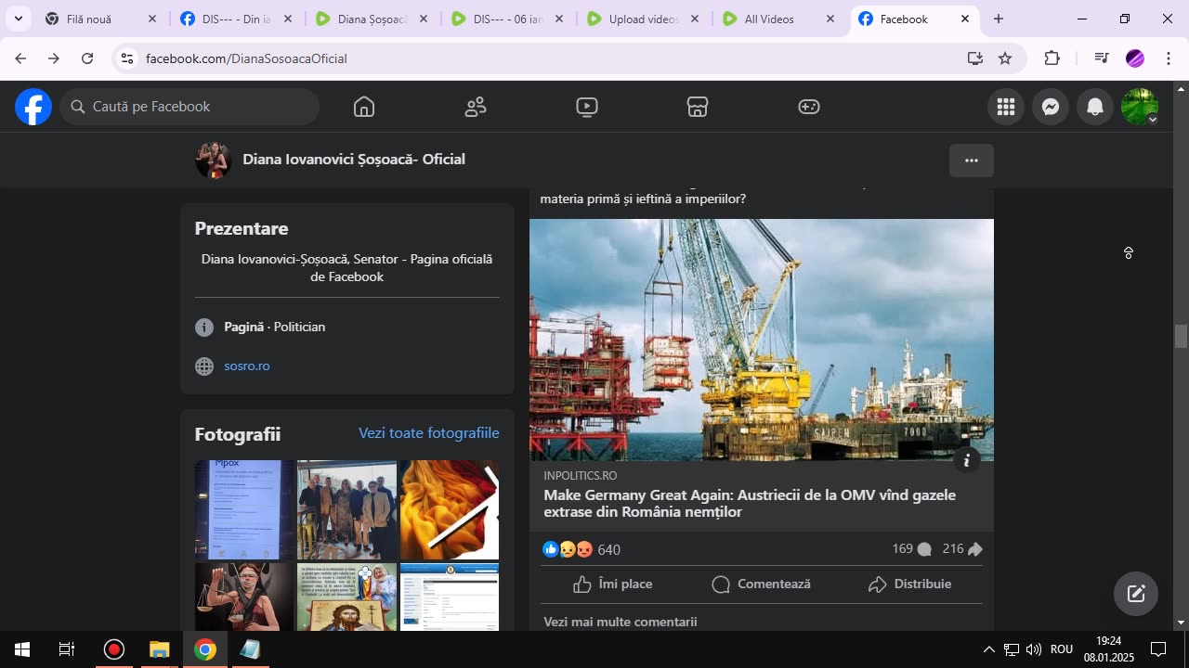Open the Marketplace icon

[x=698, y=107]
